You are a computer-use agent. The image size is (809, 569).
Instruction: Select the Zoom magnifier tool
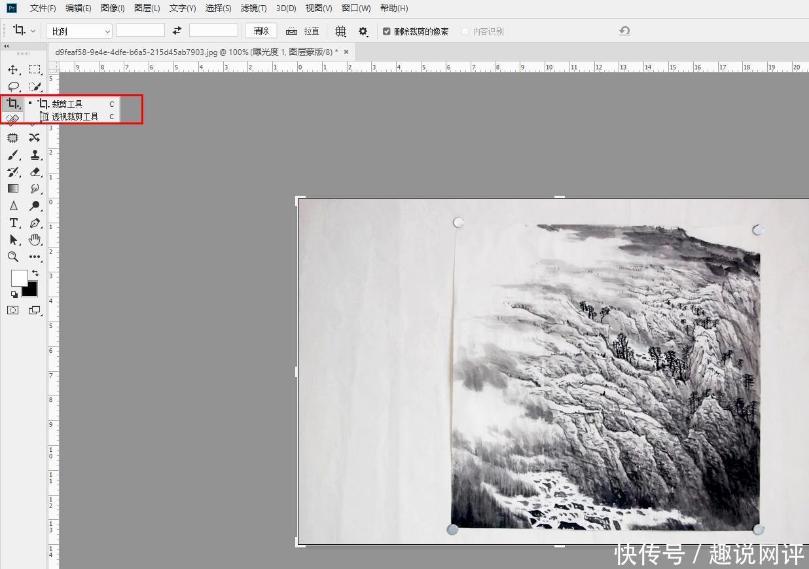click(13, 257)
